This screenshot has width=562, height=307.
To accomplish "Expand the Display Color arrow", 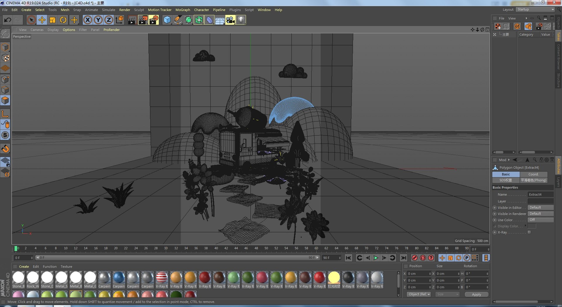I will pos(525,226).
